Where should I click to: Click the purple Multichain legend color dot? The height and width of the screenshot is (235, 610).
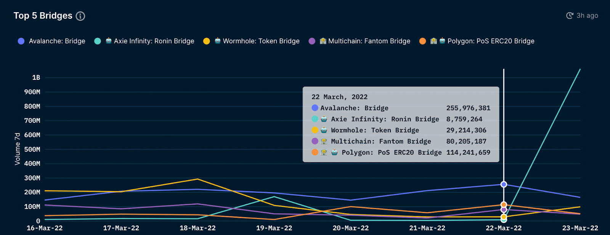point(312,41)
